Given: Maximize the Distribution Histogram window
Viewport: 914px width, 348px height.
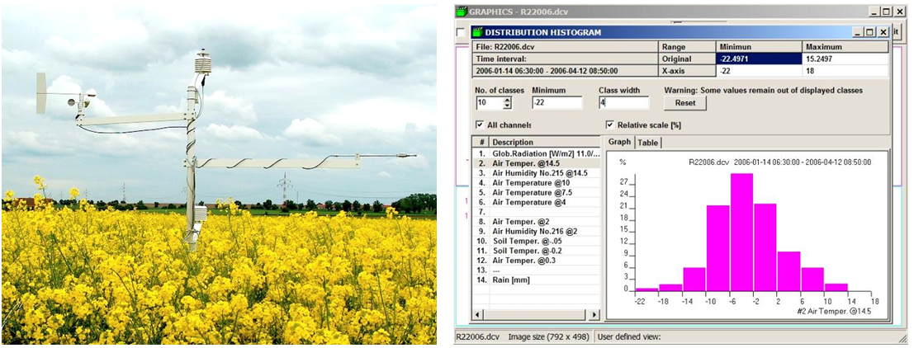Looking at the screenshot, I should coord(870,32).
